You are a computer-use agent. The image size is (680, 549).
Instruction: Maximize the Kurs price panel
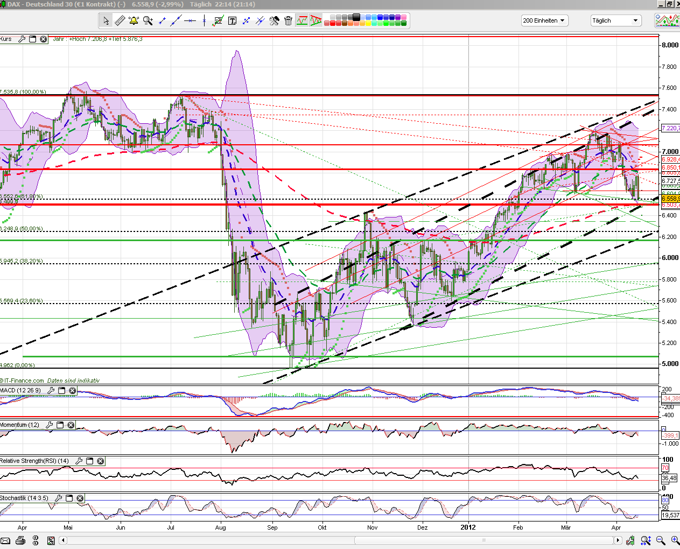33,39
